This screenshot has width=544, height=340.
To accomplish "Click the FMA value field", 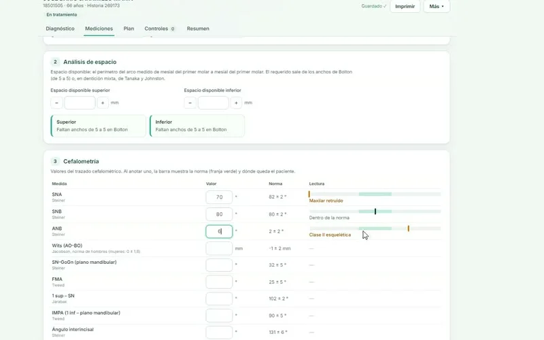I will 219,282.
